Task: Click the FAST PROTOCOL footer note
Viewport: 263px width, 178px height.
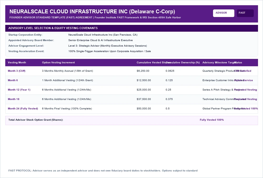Action: coord(103,171)
